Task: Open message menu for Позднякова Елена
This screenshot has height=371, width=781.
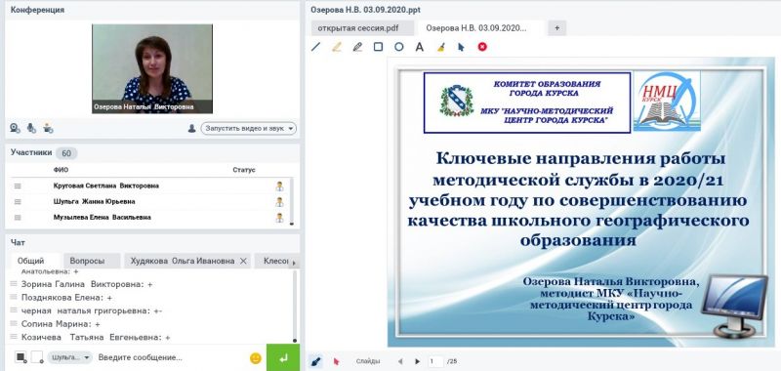Action: pos(14,298)
